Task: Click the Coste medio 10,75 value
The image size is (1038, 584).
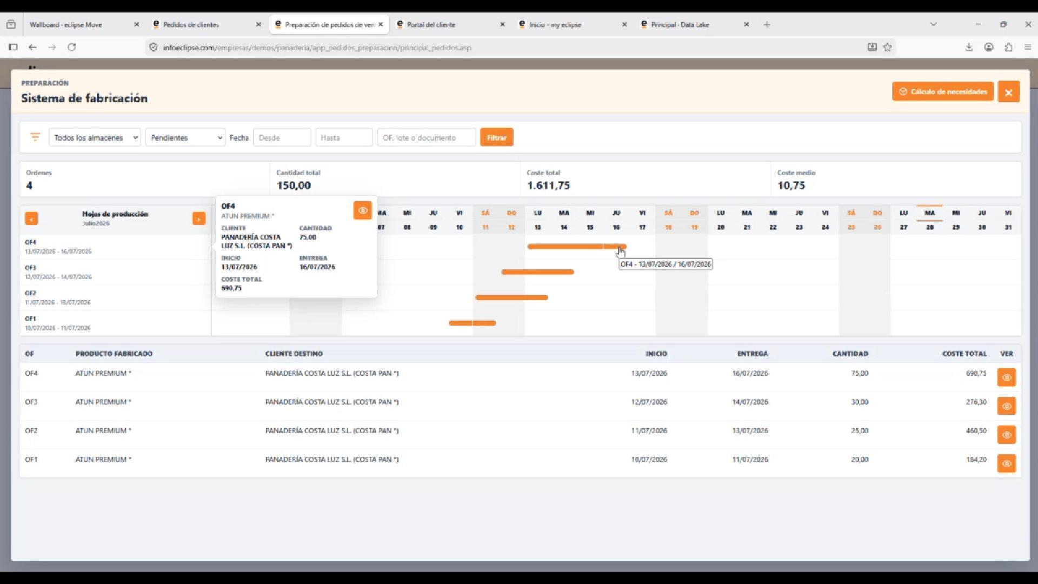Action: click(x=791, y=185)
